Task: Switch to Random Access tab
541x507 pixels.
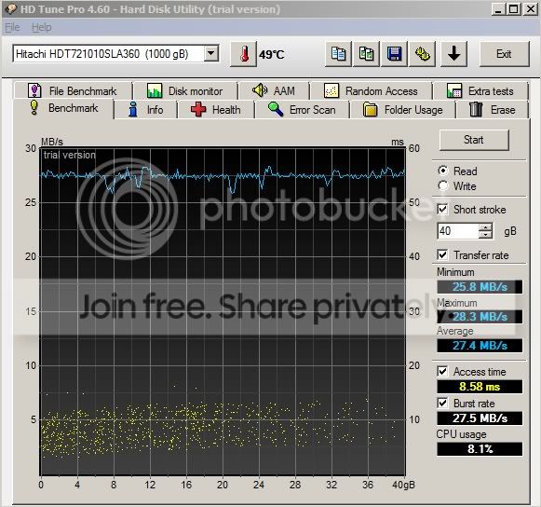Action: [x=371, y=91]
